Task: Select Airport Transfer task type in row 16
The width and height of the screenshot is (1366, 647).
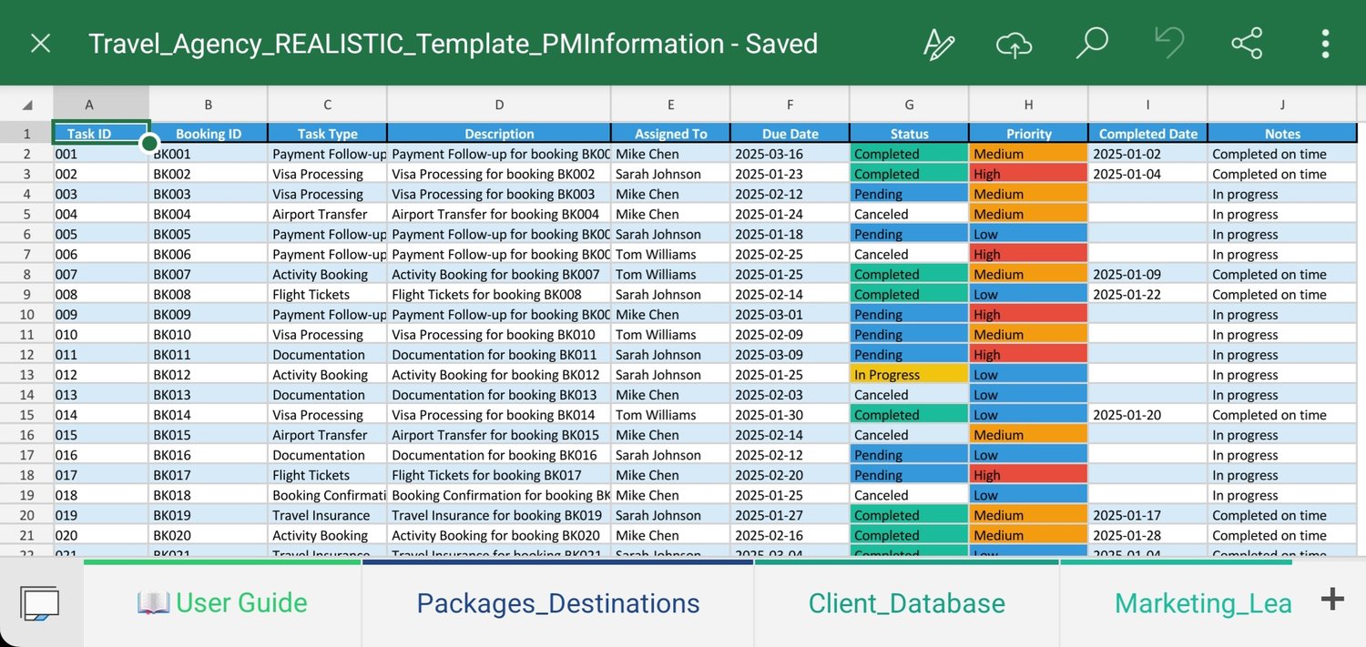Action: pos(328,435)
